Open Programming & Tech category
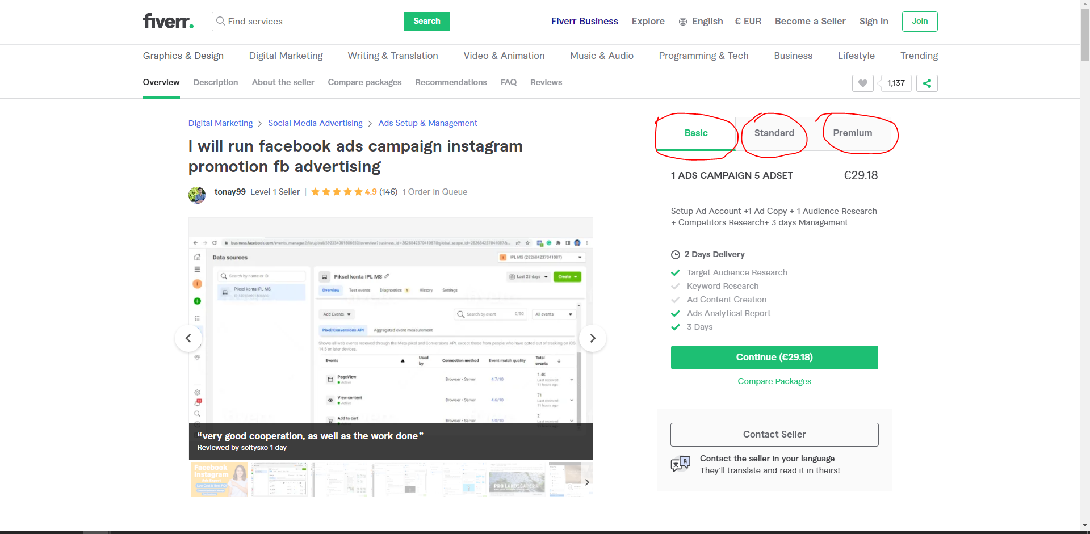The image size is (1090, 534). click(704, 56)
